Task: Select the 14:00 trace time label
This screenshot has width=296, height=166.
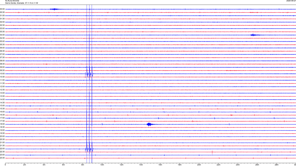Action: [2, 99]
